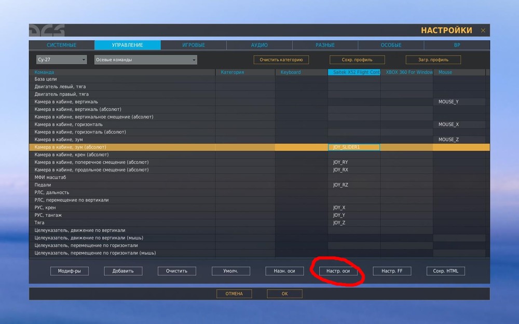Click the JOY_Z assignment cell
The image size is (519, 324).
354,223
